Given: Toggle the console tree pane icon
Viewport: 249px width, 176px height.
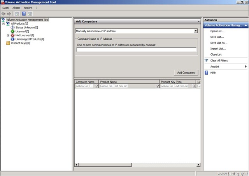Looking at the screenshot, I should click(17, 14).
